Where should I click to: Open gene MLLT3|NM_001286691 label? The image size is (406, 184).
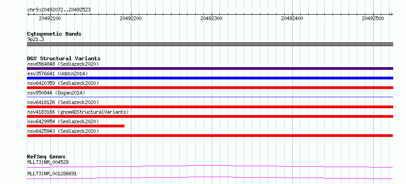pyautogui.click(x=52, y=173)
